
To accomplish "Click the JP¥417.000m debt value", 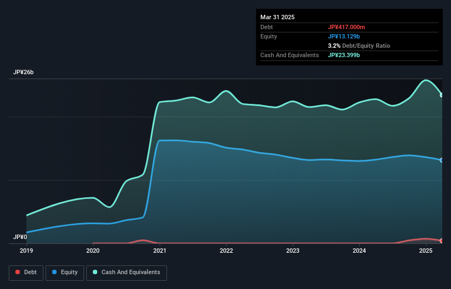I will 346,27.
